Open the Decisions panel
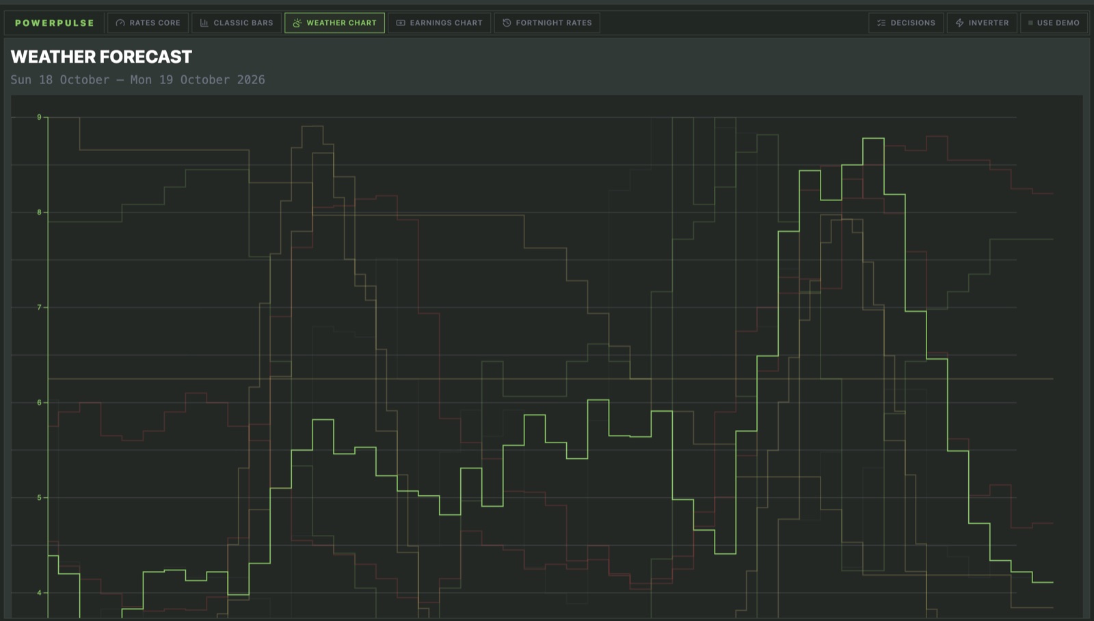Viewport: 1094px width, 621px height. tap(906, 23)
